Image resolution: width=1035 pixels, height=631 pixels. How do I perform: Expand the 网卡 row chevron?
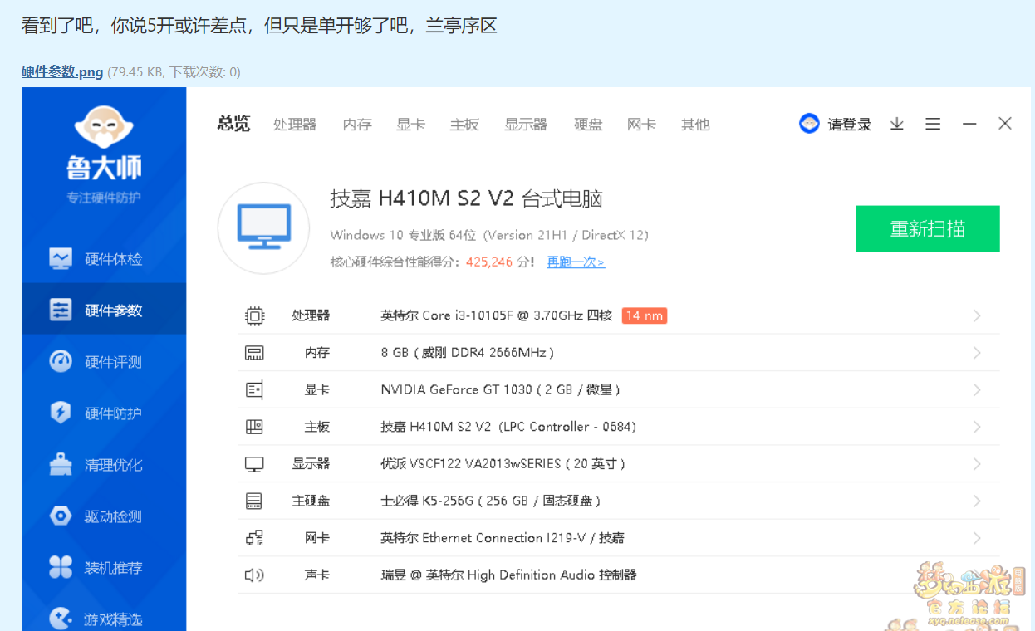(x=978, y=538)
